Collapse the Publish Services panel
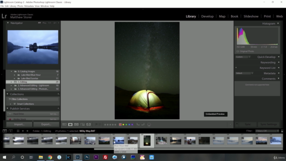 8,109
